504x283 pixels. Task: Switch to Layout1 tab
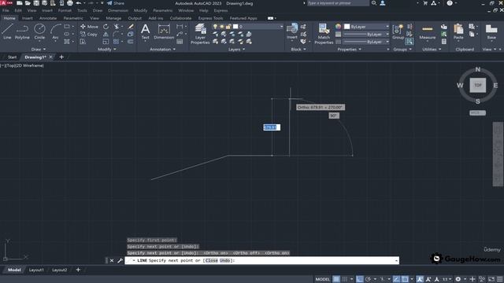[x=36, y=270]
